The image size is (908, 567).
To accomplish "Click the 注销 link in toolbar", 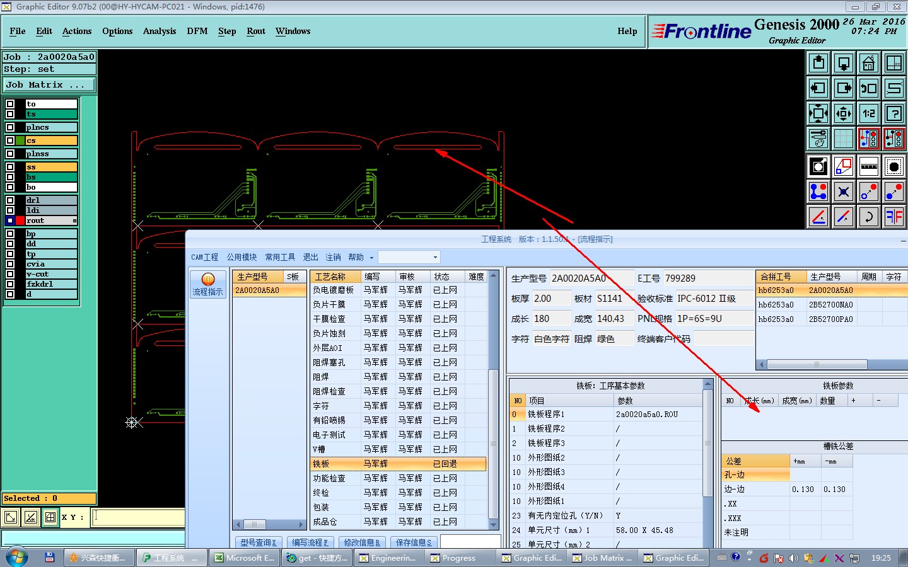I will pyautogui.click(x=333, y=257).
